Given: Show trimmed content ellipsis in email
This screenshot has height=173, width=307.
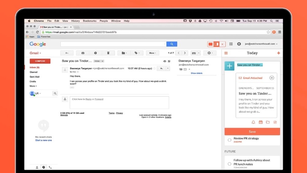Looking at the screenshot, I should pos(72,87).
